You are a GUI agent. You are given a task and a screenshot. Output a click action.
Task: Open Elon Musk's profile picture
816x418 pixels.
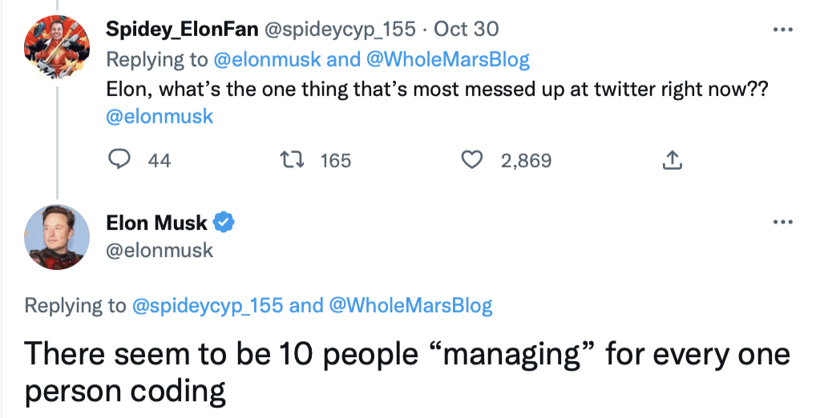55,237
